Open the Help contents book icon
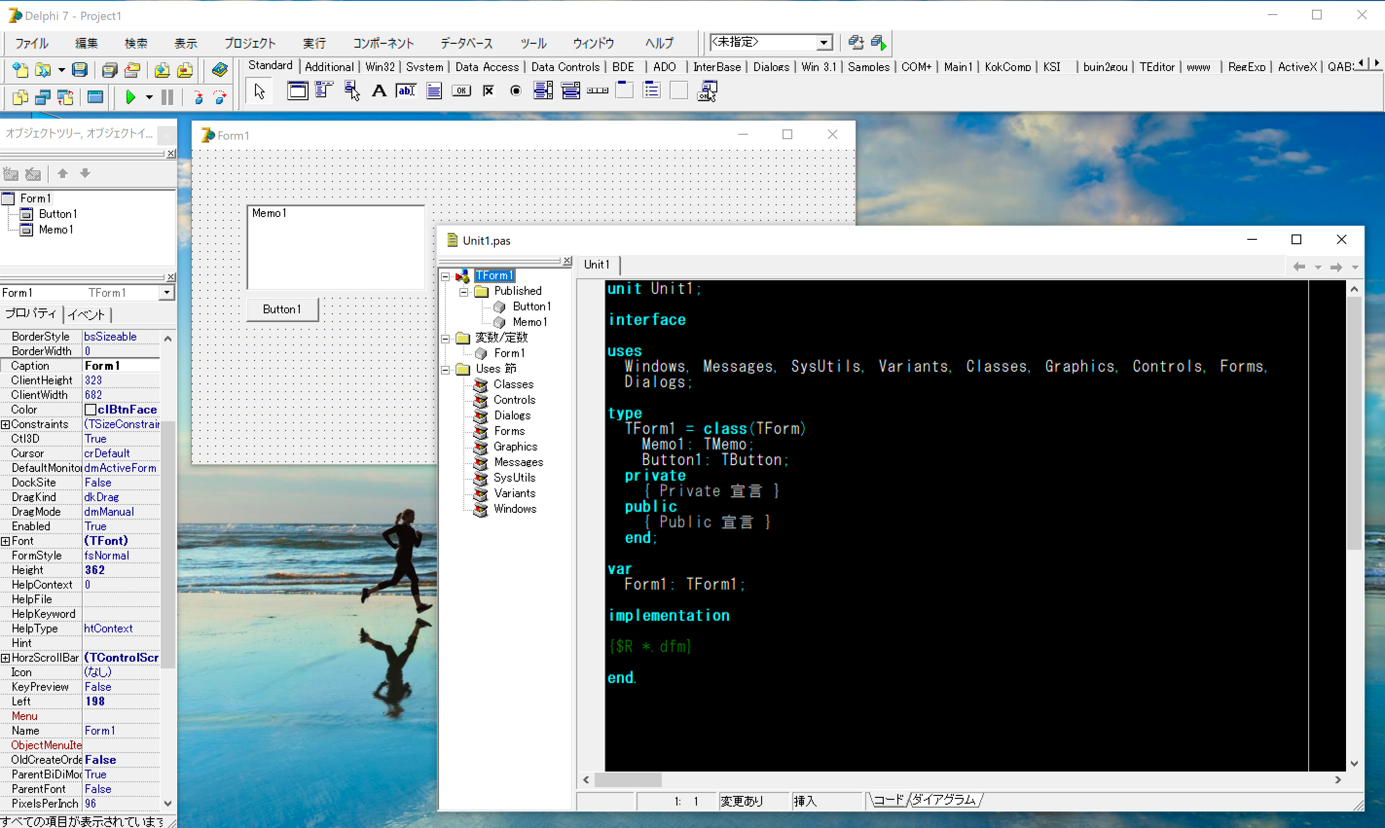This screenshot has height=828, width=1385. tap(219, 70)
